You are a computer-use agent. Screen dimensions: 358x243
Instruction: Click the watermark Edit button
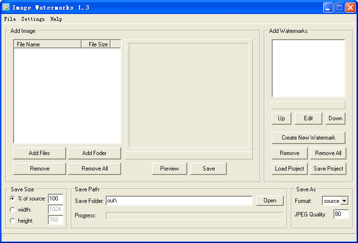point(308,118)
